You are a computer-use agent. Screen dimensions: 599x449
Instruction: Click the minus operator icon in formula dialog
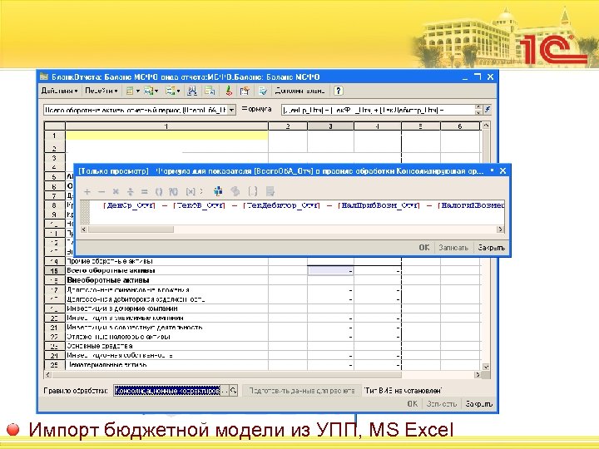coord(101,192)
